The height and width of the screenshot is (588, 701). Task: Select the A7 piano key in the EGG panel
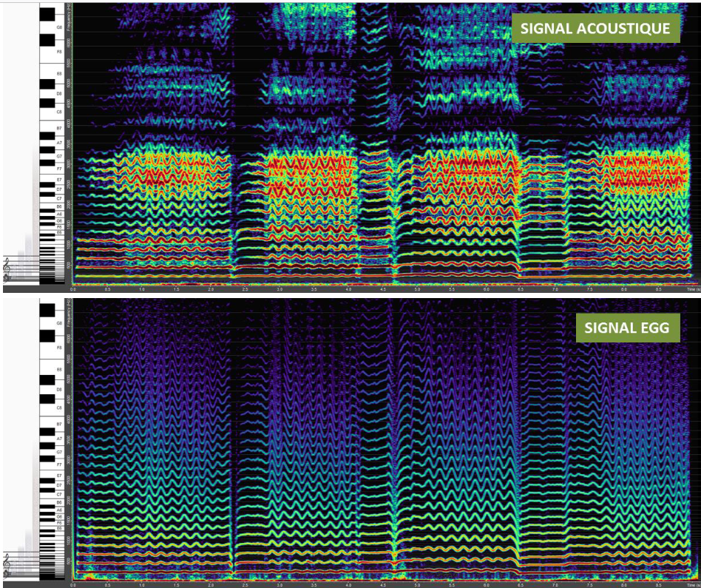click(x=58, y=439)
